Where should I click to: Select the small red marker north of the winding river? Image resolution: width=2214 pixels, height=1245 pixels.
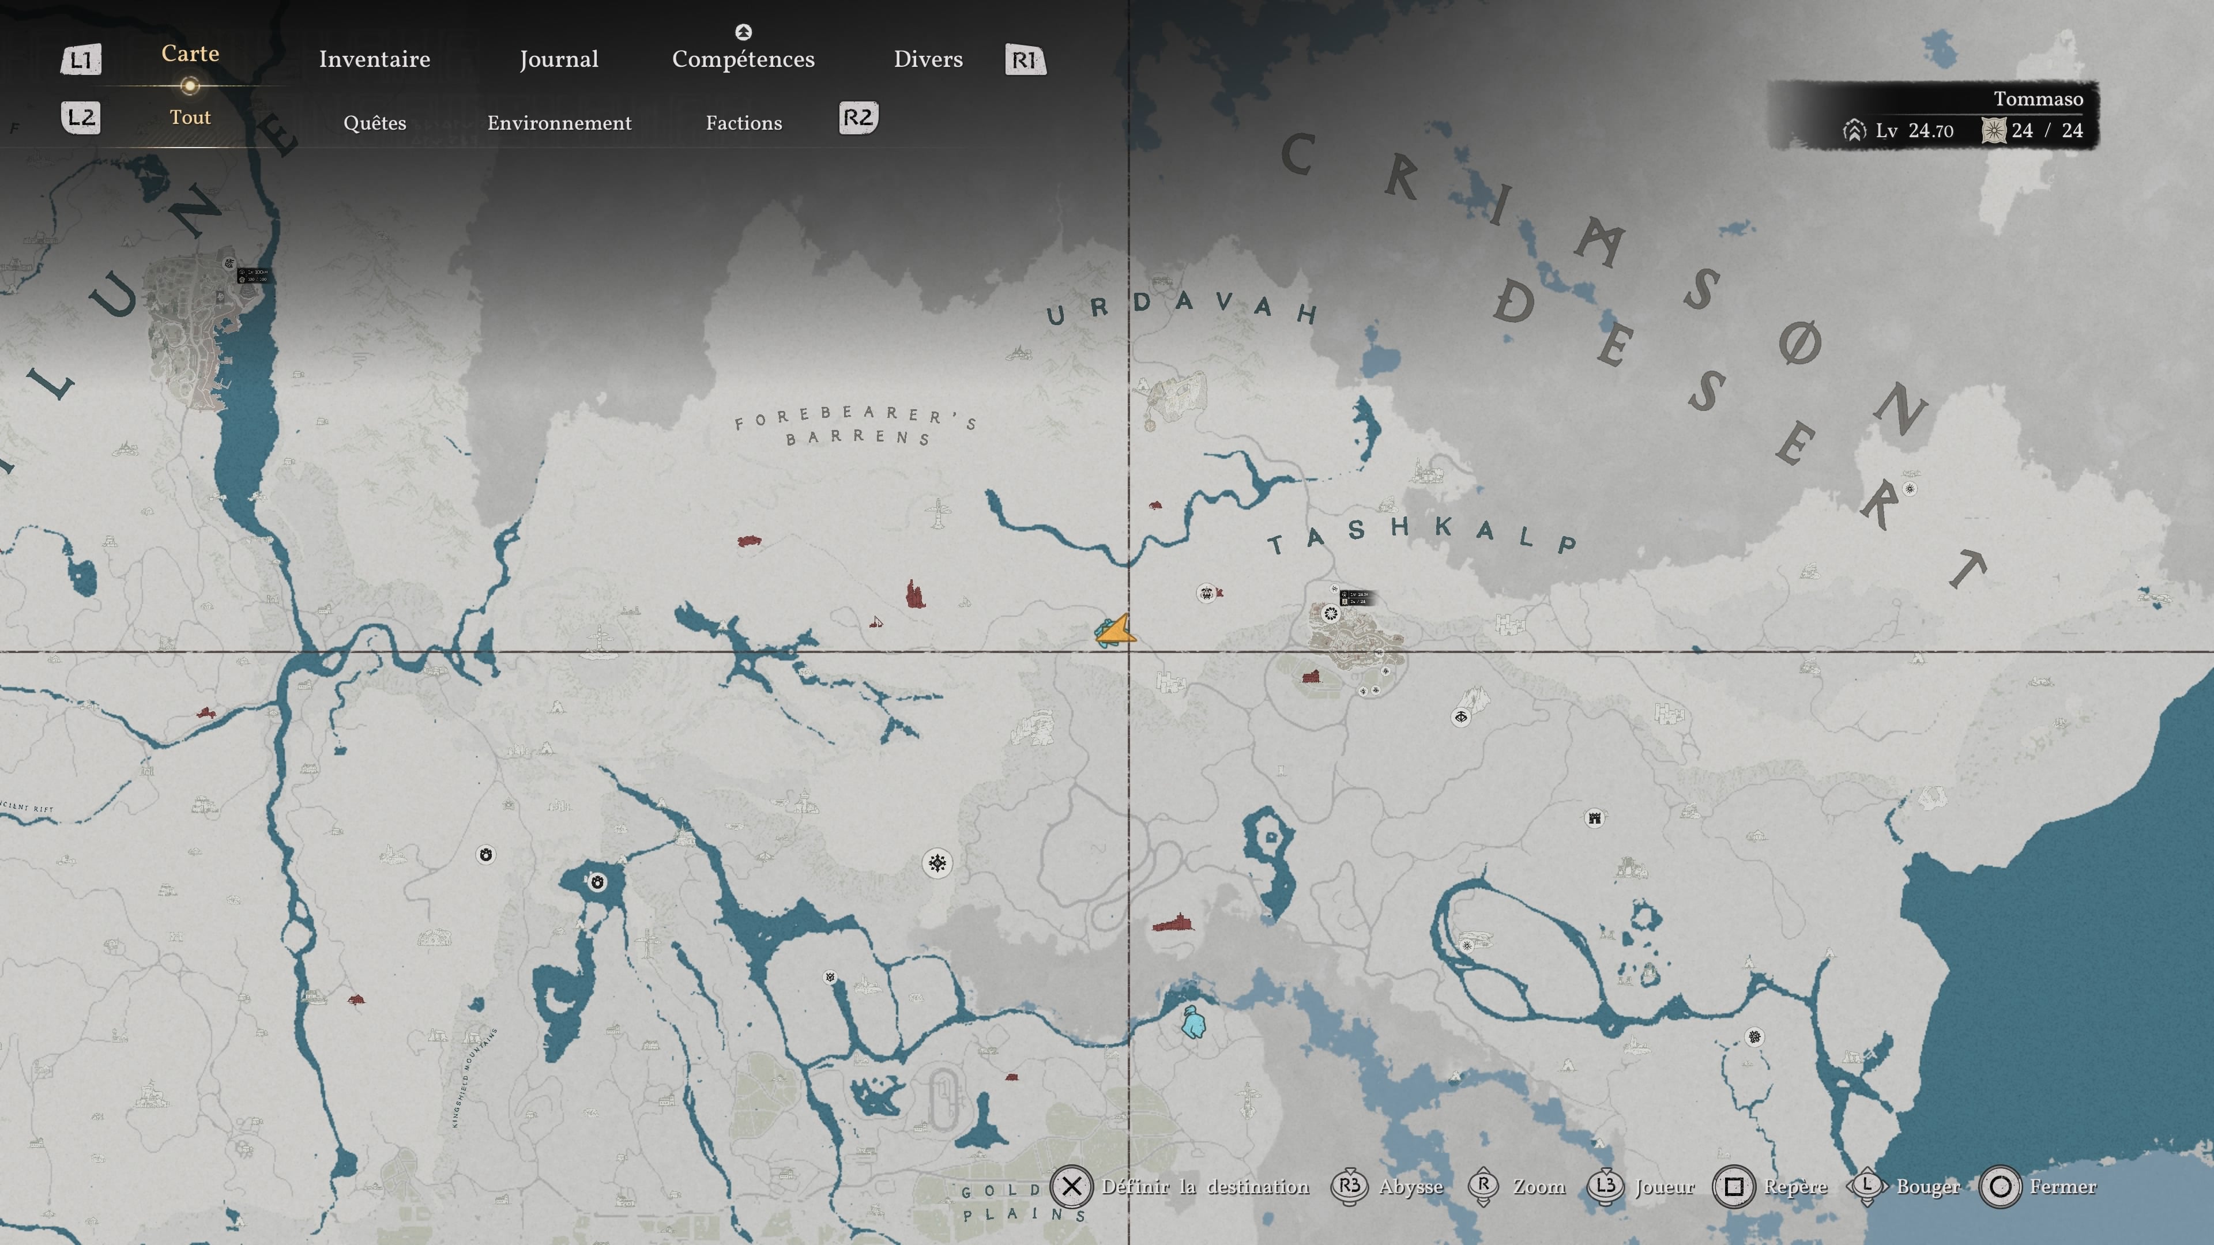(1155, 505)
